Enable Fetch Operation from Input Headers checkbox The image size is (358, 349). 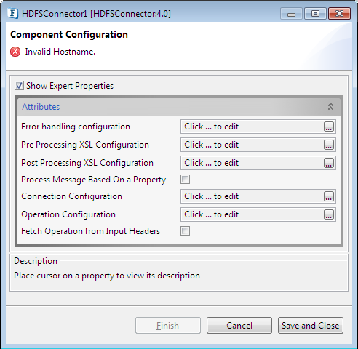pos(185,231)
